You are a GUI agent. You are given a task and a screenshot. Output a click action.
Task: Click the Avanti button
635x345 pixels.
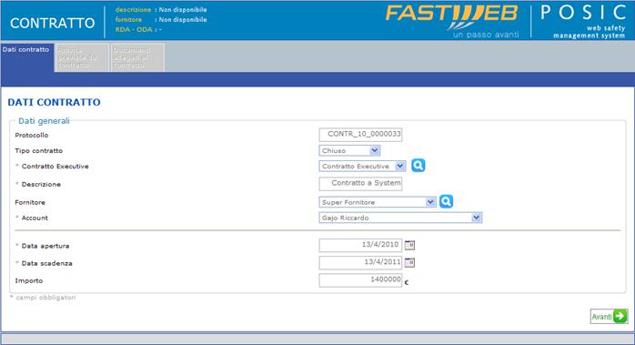point(609,316)
